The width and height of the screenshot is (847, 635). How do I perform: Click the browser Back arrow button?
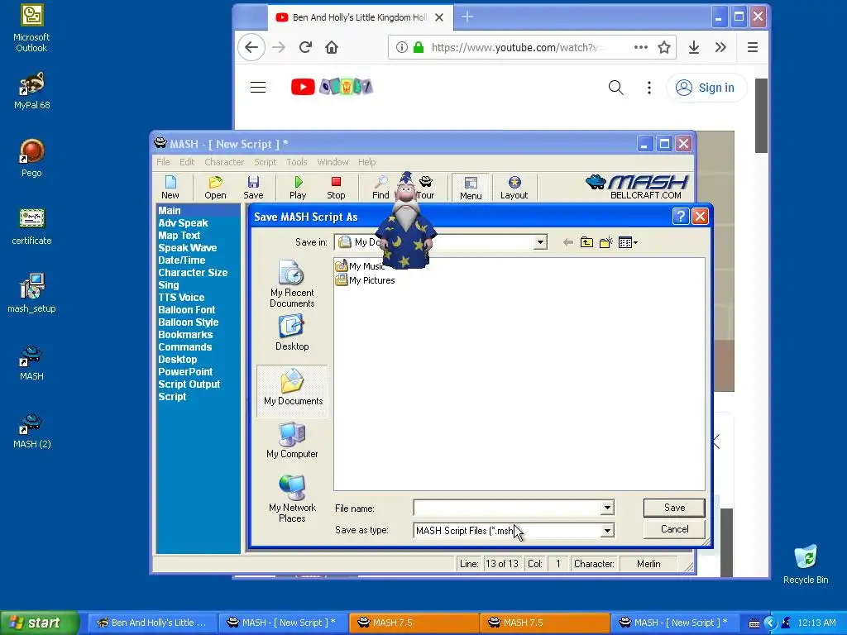(251, 47)
